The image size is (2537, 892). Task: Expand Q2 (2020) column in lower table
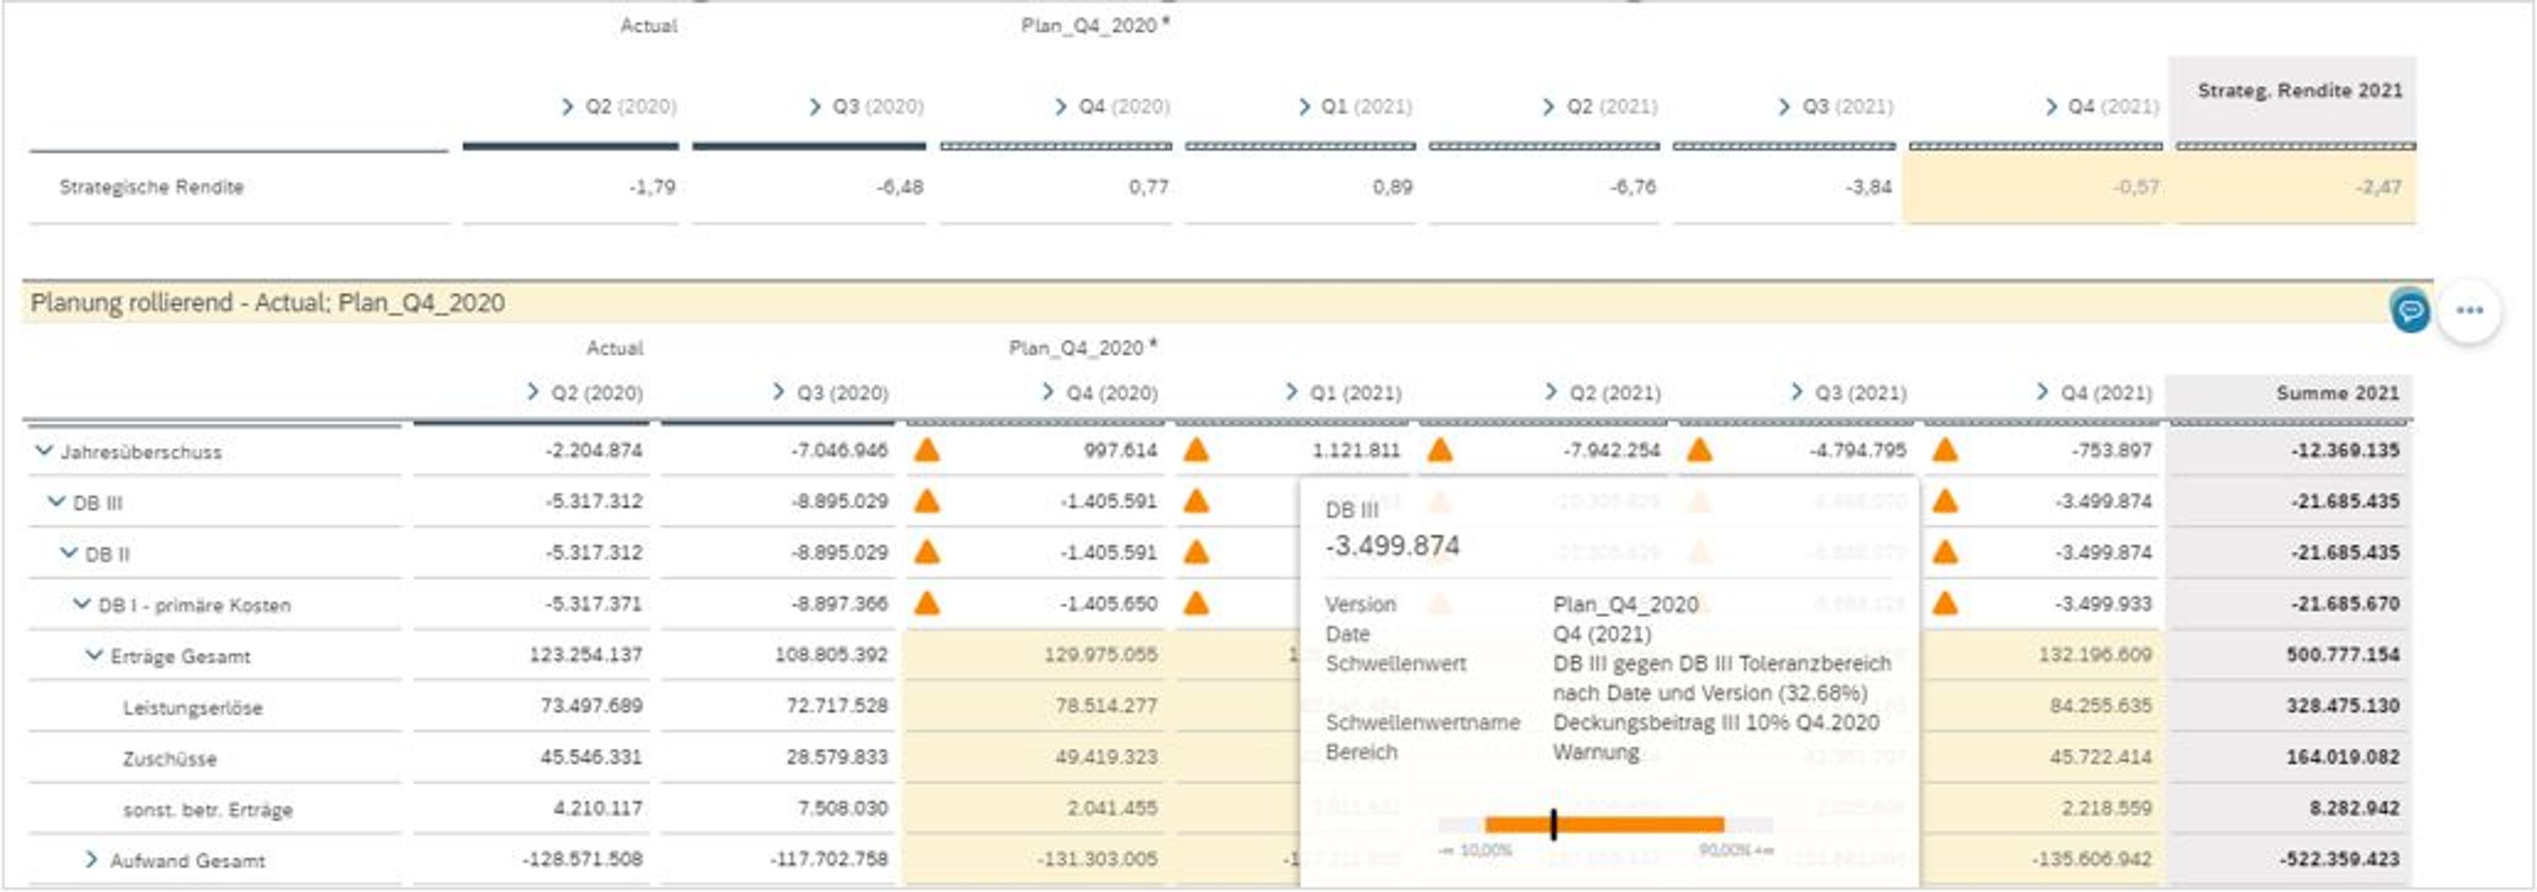533,392
